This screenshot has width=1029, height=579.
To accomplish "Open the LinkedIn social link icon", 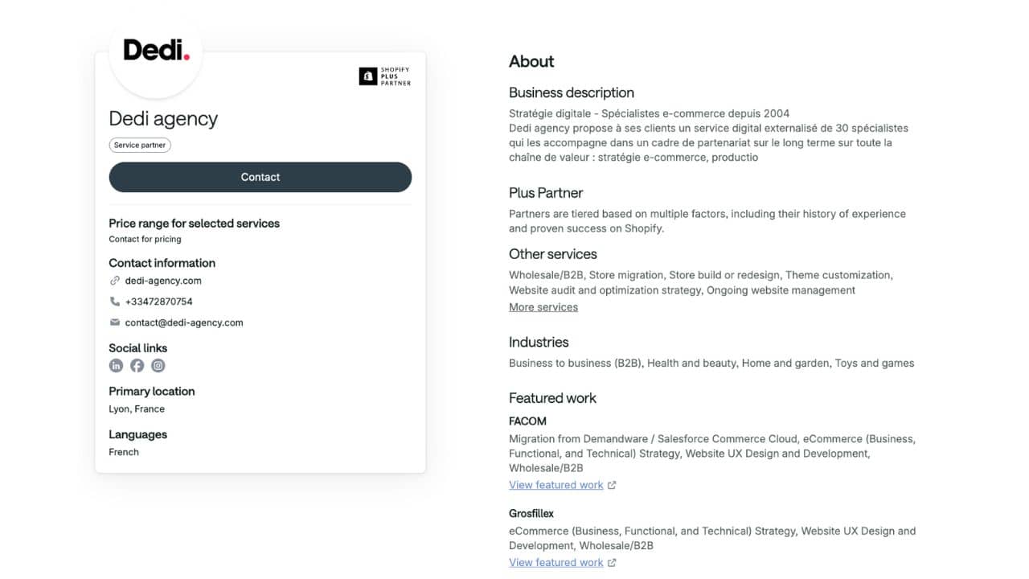I will 116,366.
